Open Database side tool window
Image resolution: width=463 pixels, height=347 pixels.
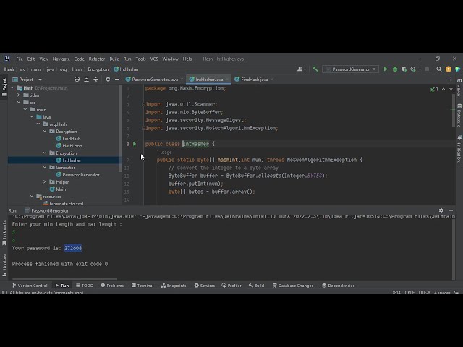pos(459,116)
